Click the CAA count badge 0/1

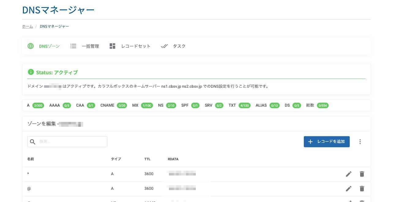click(x=91, y=105)
